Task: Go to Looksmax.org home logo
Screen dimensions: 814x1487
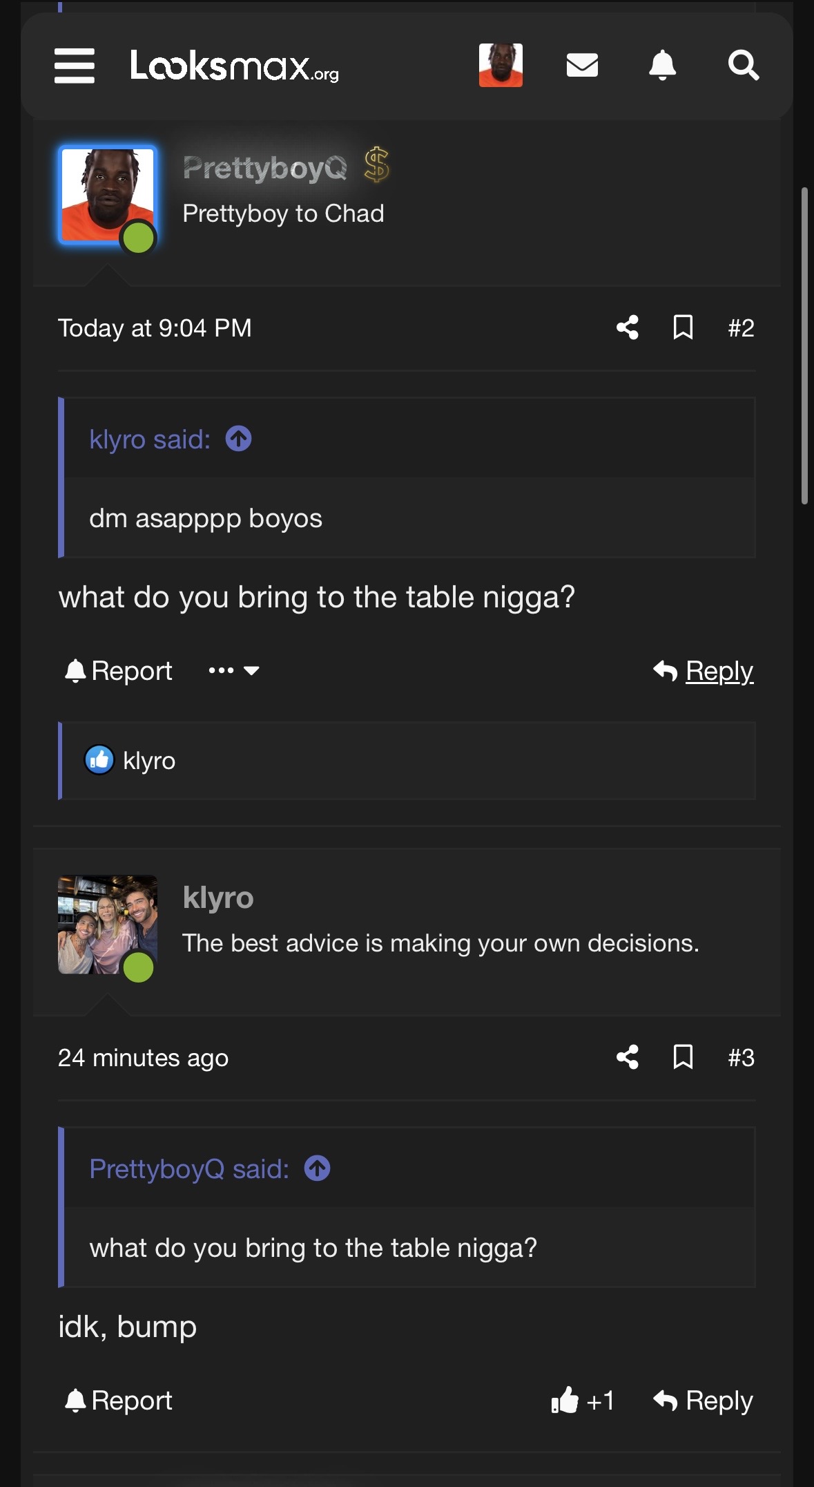Action: [x=235, y=66]
